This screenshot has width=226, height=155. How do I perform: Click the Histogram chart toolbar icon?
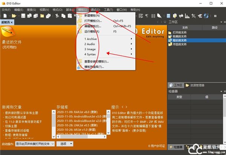(187, 16)
